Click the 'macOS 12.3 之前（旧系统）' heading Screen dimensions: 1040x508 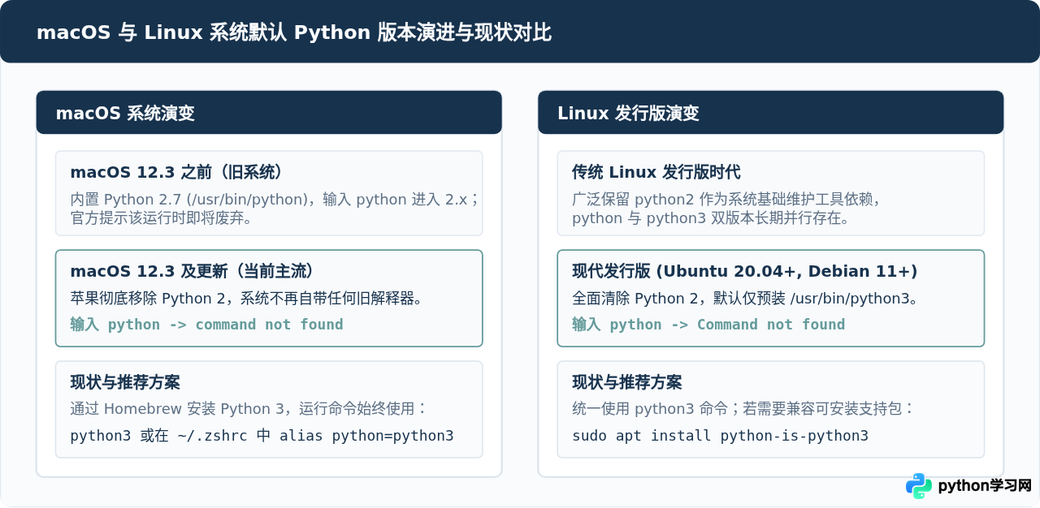(176, 172)
